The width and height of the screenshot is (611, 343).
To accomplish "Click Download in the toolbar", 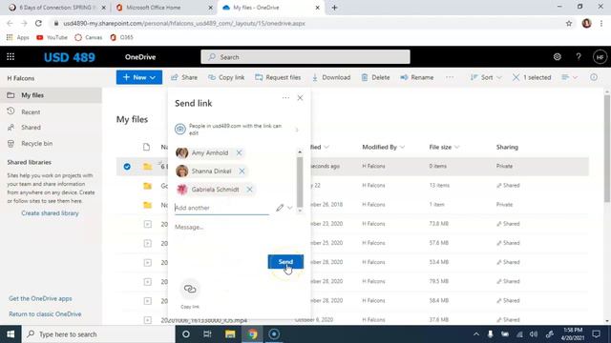I will [331, 77].
